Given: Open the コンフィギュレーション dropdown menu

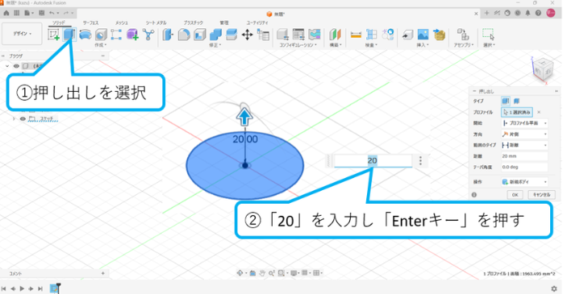Looking at the screenshot, I should pos(298,45).
